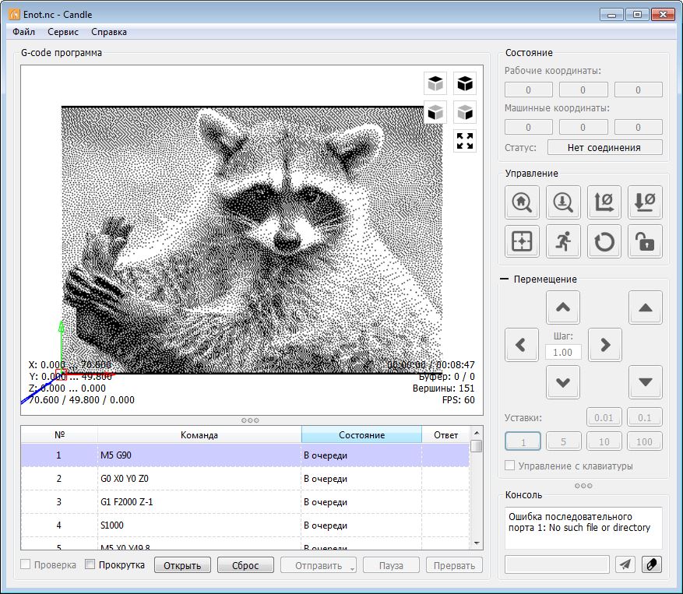Zero the Z axis
683x594 pixels.
point(646,202)
